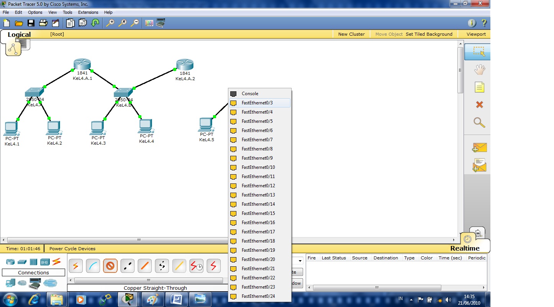
Task: Select the red X Delete tool
Action: click(x=479, y=105)
